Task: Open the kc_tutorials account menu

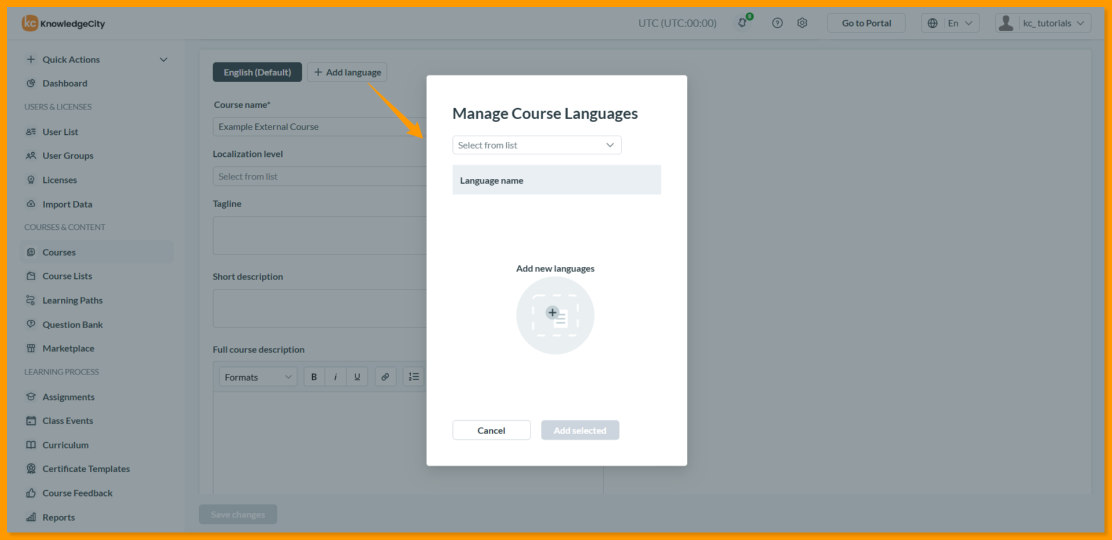Action: 1043,23
